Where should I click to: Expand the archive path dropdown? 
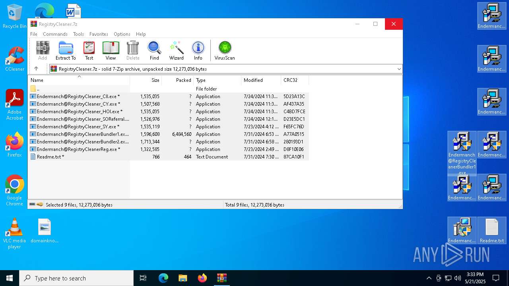[x=399, y=69]
